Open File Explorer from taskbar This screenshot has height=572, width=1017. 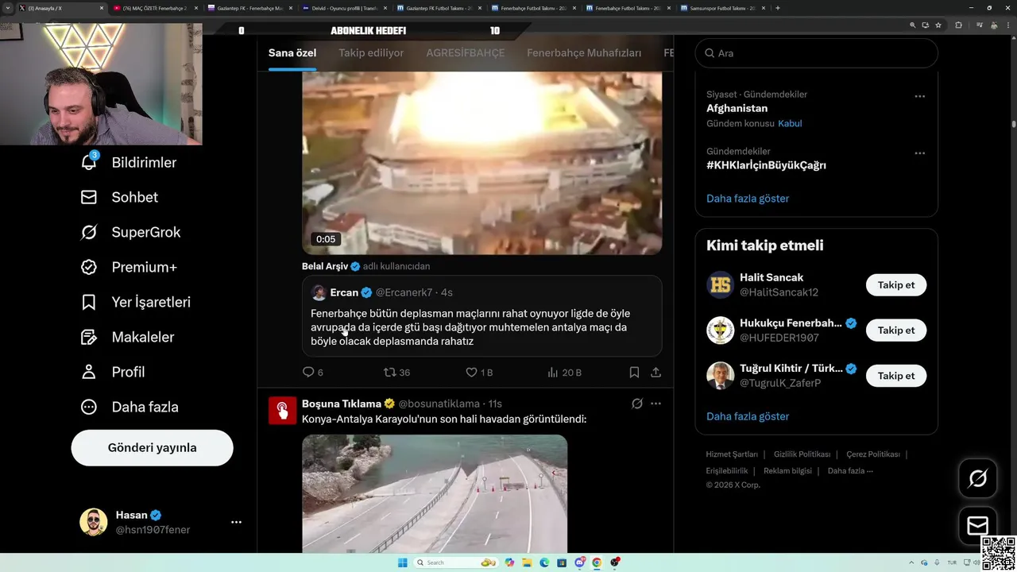point(527,562)
